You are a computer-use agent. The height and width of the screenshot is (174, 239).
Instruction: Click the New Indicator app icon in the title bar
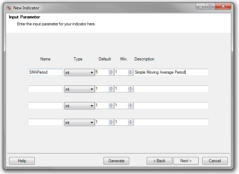pos(9,8)
